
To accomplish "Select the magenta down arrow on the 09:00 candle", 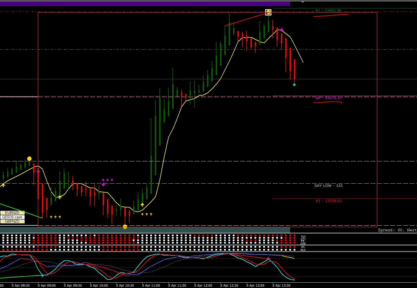I will click(x=38, y=171).
